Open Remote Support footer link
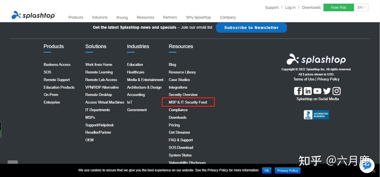 [57, 80]
